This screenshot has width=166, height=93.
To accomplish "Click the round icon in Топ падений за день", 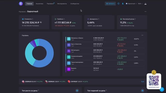I will (x=142, y=90).
